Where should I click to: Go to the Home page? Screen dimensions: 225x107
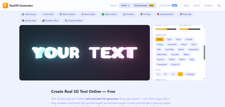[x=113, y=5]
